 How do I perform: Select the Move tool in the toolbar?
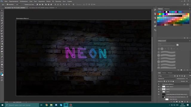[x=2, y=10]
